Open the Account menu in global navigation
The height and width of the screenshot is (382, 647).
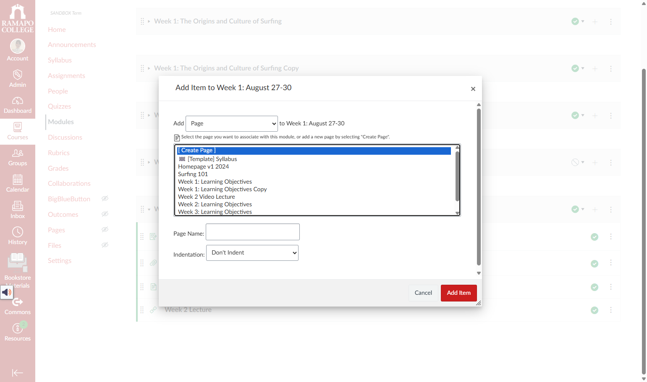[x=18, y=50]
